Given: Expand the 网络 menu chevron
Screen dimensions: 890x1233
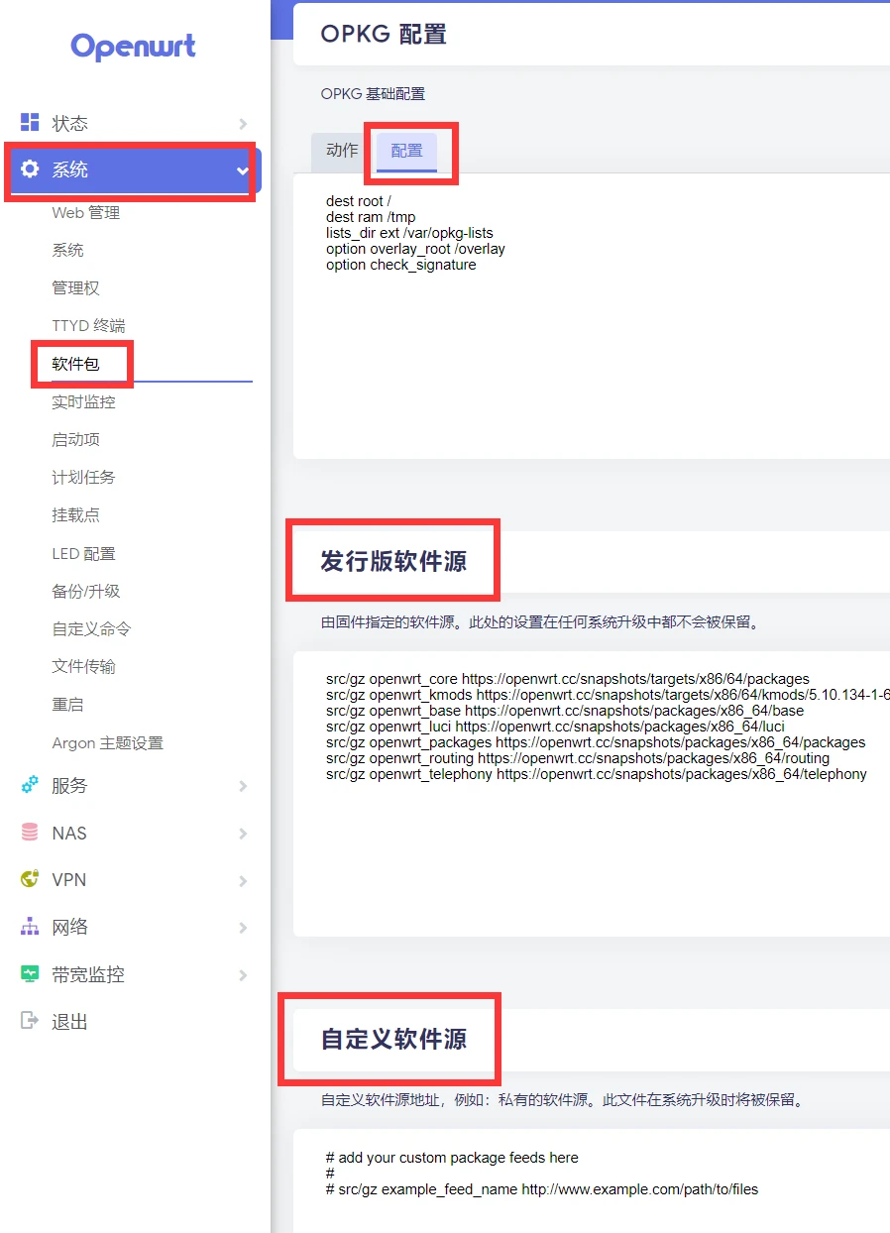Looking at the screenshot, I should [x=243, y=928].
